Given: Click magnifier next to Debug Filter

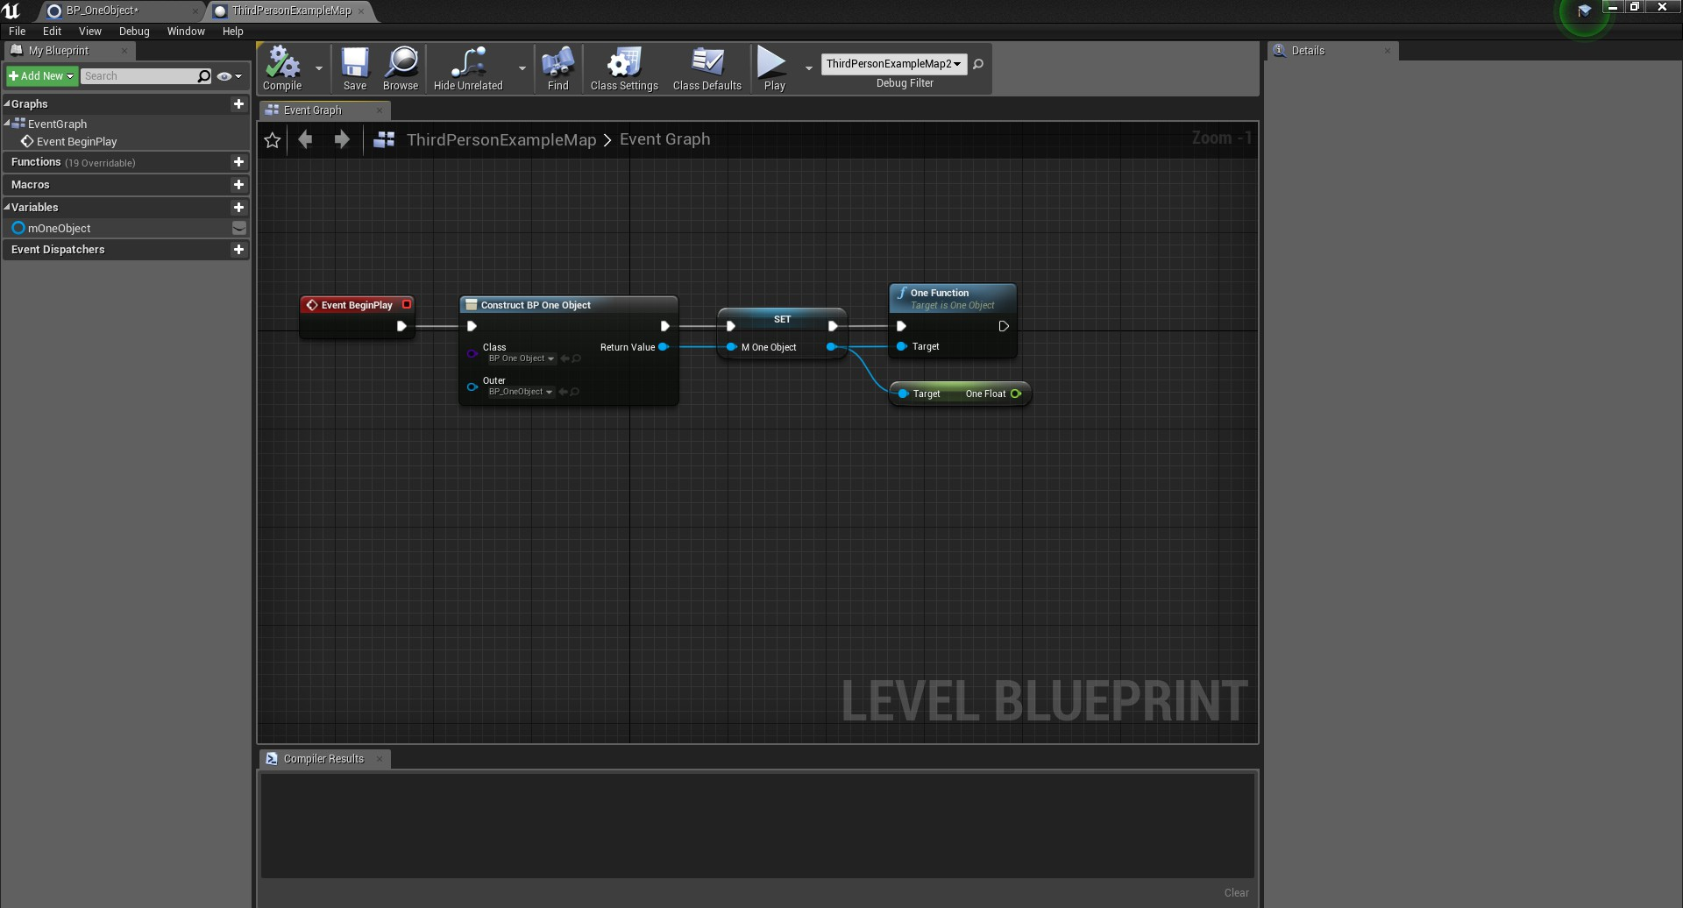Looking at the screenshot, I should point(978,64).
